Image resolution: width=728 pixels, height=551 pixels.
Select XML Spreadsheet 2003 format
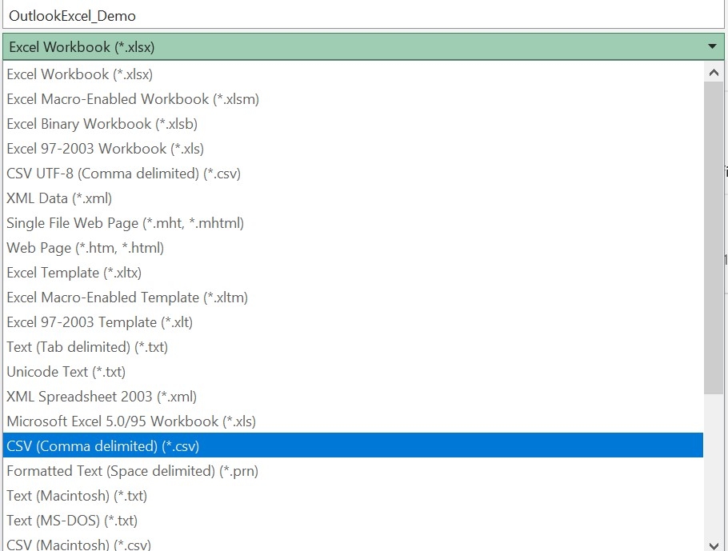click(102, 396)
